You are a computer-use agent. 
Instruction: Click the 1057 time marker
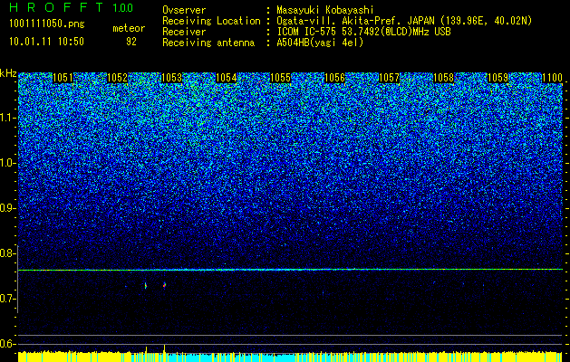click(389, 78)
